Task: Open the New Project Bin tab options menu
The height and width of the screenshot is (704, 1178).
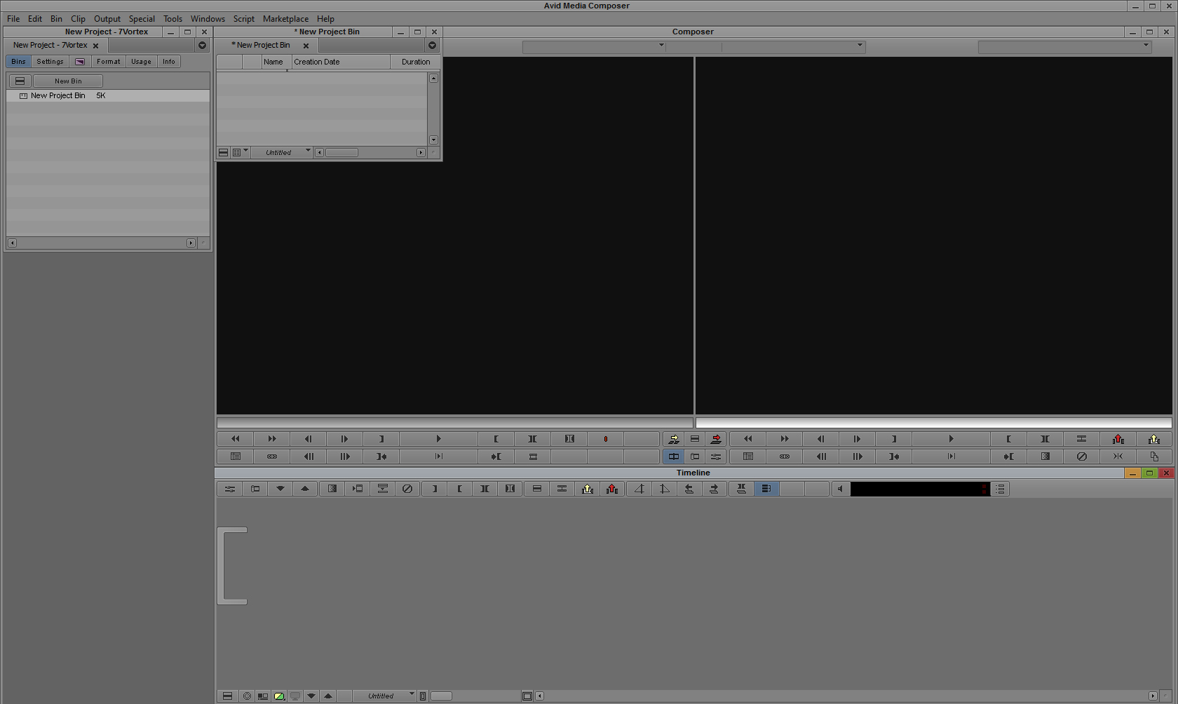Action: (x=433, y=45)
